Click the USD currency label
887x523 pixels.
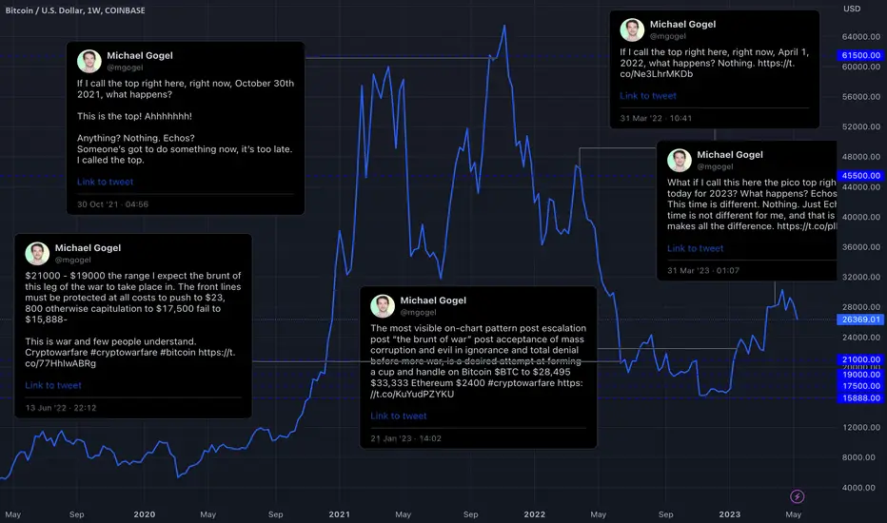click(852, 9)
